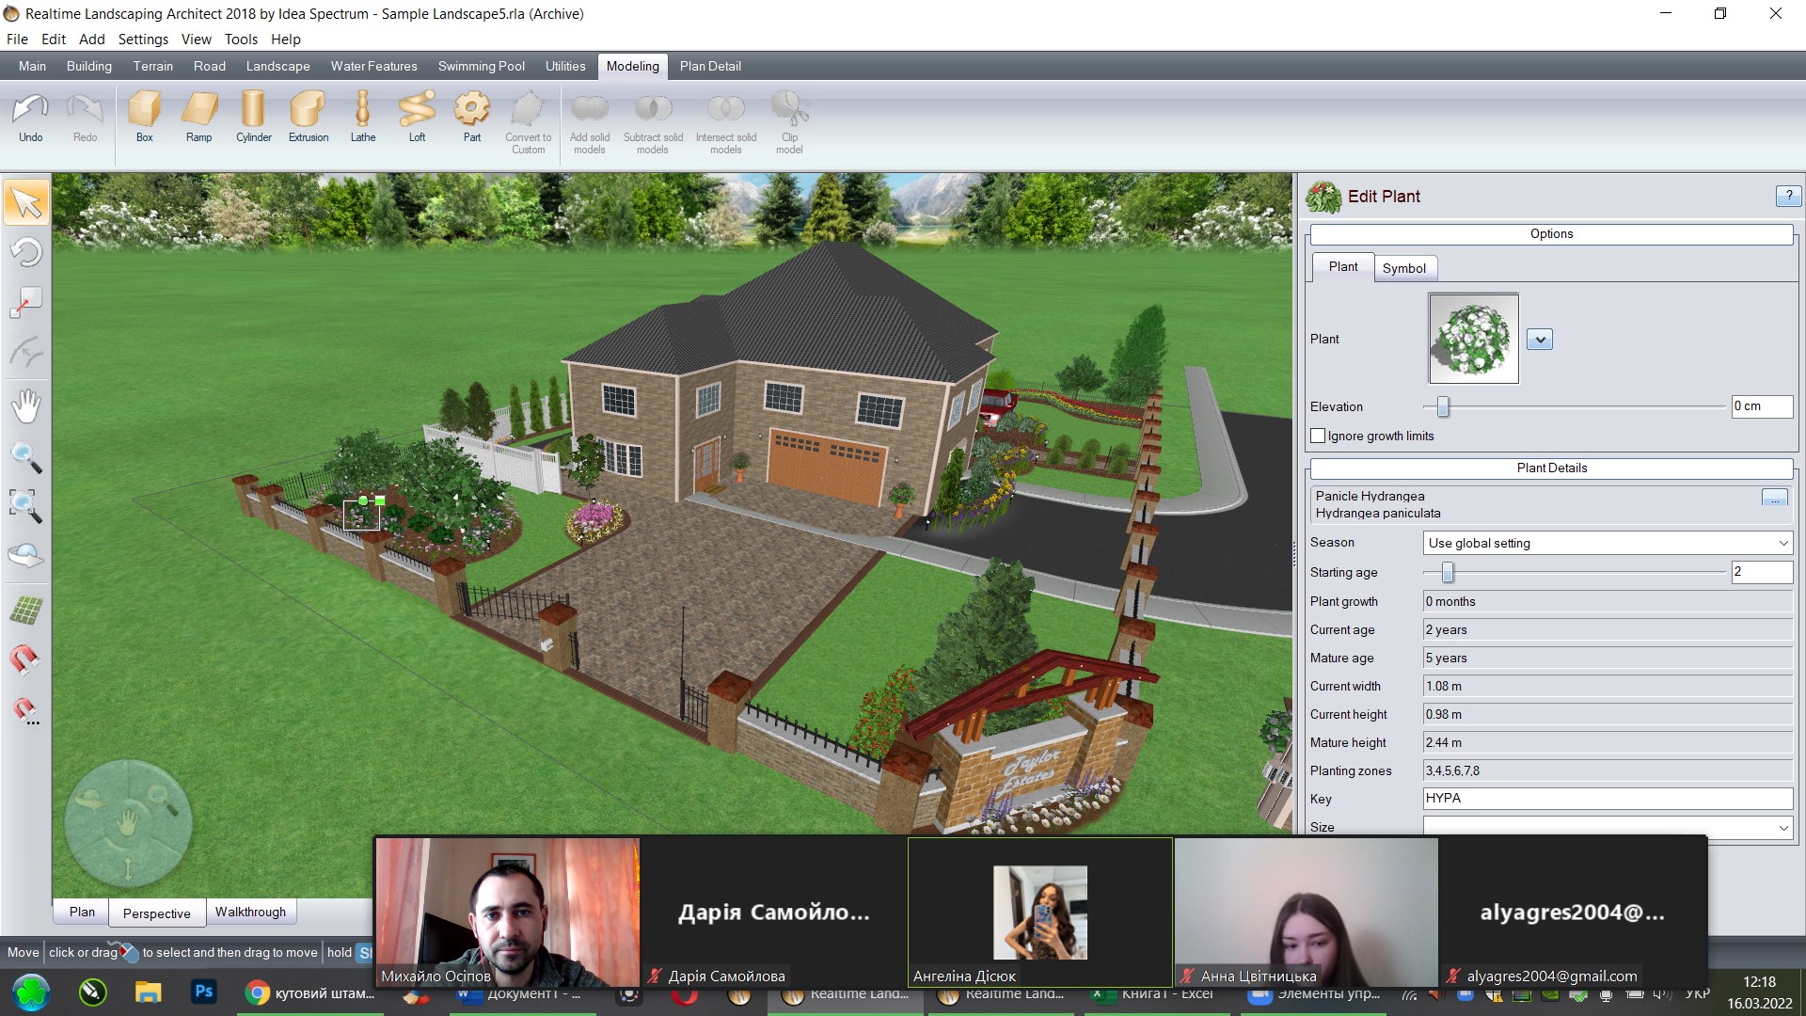Select the Lathe modeling tool
Screen dimensions: 1806x1016
[x=363, y=118]
